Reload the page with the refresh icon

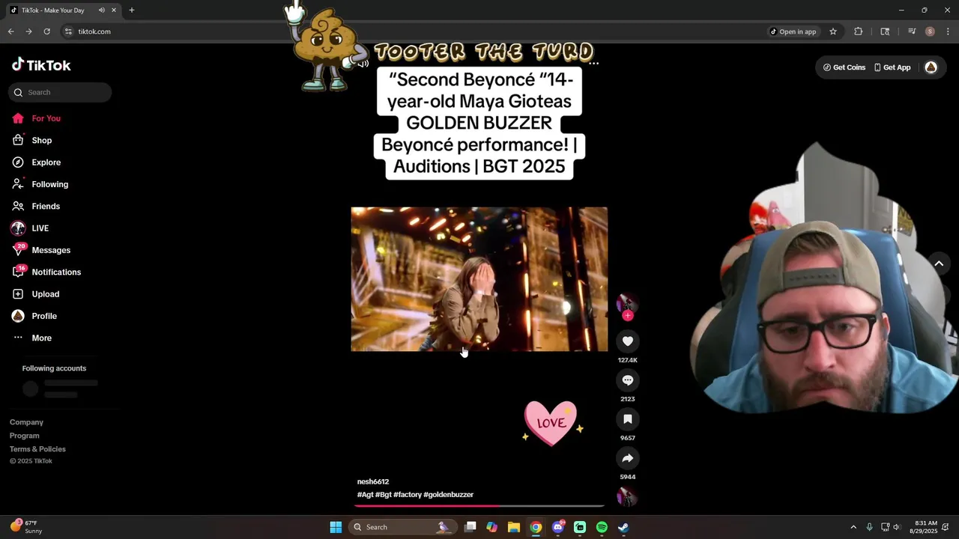tap(46, 31)
